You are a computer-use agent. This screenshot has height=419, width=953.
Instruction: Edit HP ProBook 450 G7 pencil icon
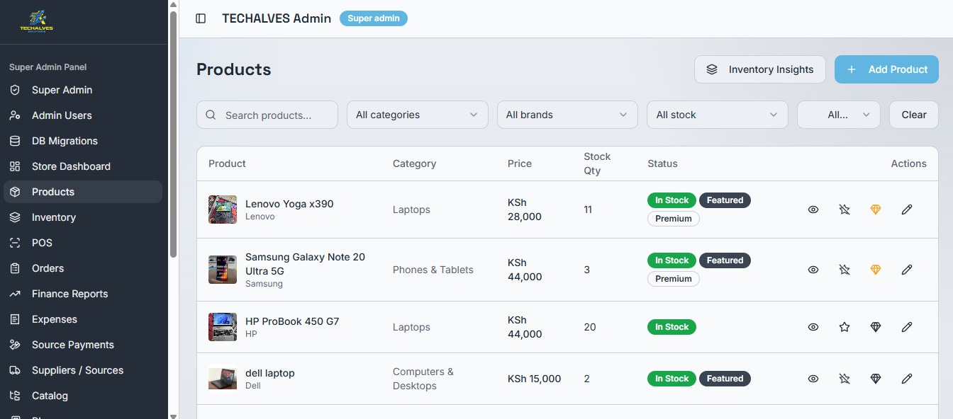(907, 327)
